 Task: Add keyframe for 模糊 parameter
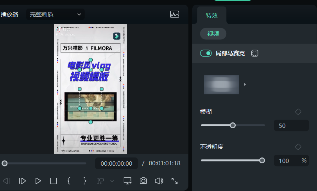[298, 112]
